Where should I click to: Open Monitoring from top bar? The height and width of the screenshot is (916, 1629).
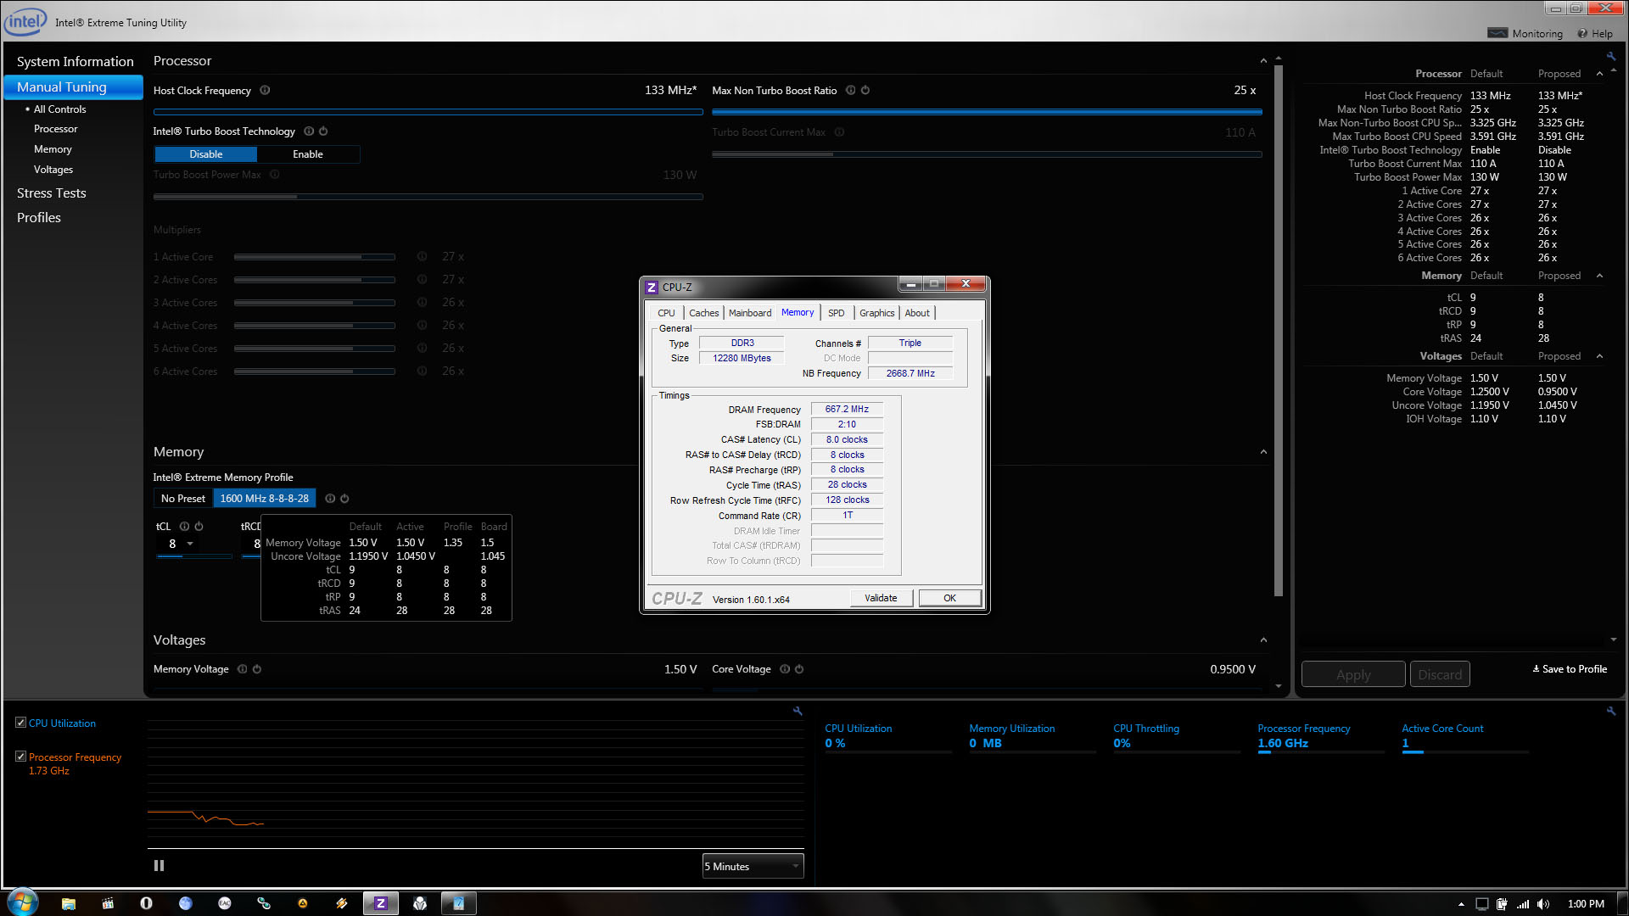[1525, 34]
